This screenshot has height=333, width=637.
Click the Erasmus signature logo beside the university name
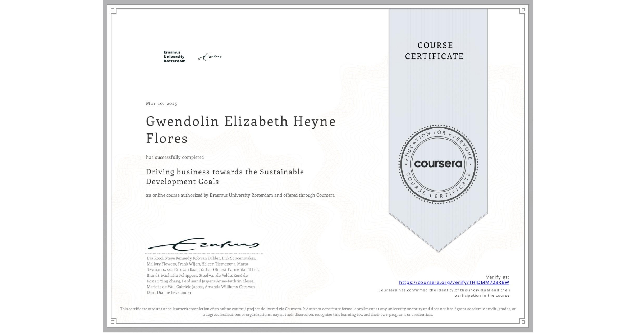[x=210, y=57]
